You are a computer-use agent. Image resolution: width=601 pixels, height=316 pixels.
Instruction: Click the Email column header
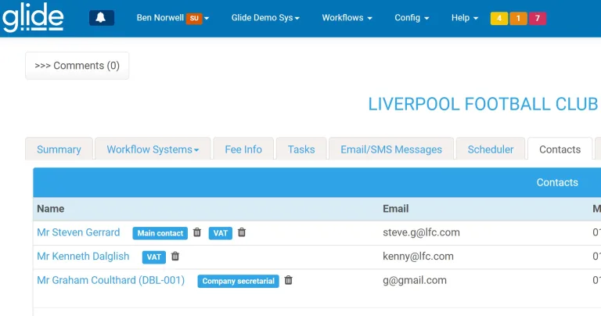396,209
